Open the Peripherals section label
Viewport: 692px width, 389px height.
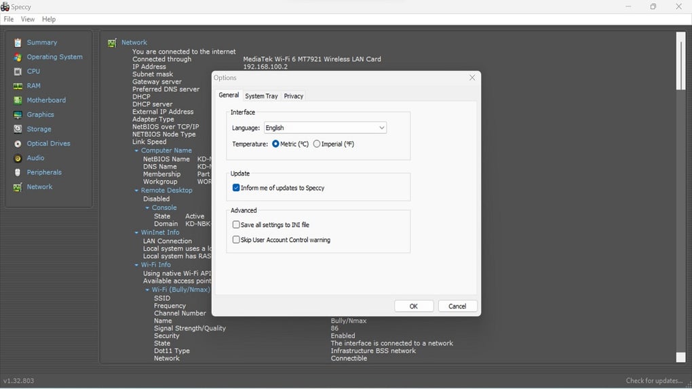click(x=44, y=172)
